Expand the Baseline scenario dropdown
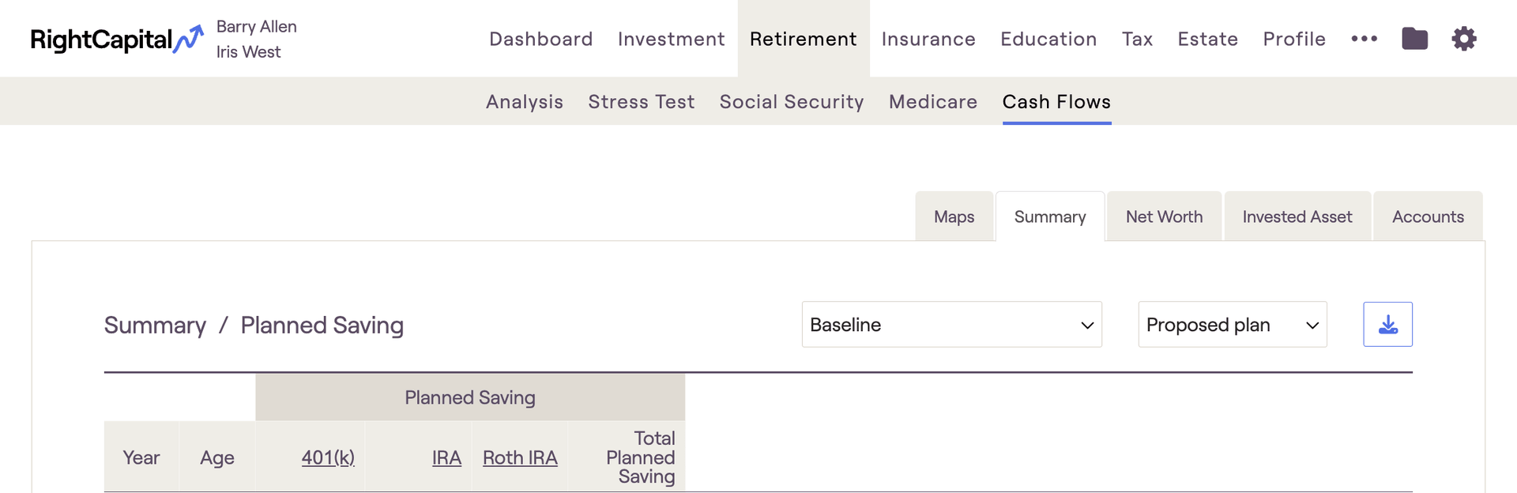Screen dimensions: 1517x493 click(951, 325)
